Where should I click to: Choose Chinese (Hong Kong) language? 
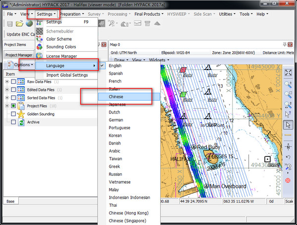(129, 213)
